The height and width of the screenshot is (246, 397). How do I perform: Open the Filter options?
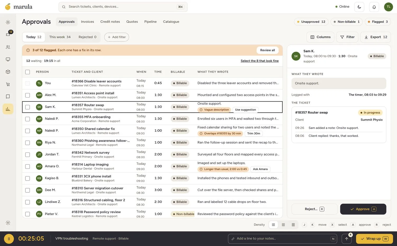pos(347,37)
